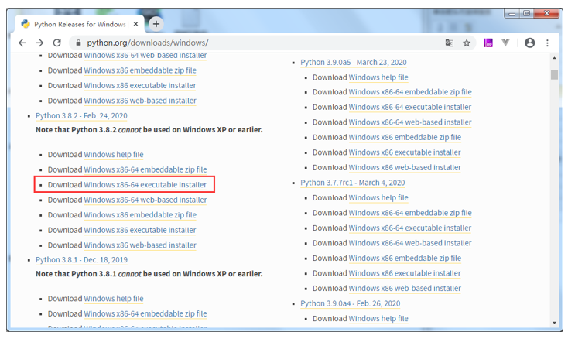Viewport: 568px width, 339px height.
Task: Download Python 3.7.7rc1 x86-64 web-based installer
Action: (410, 243)
